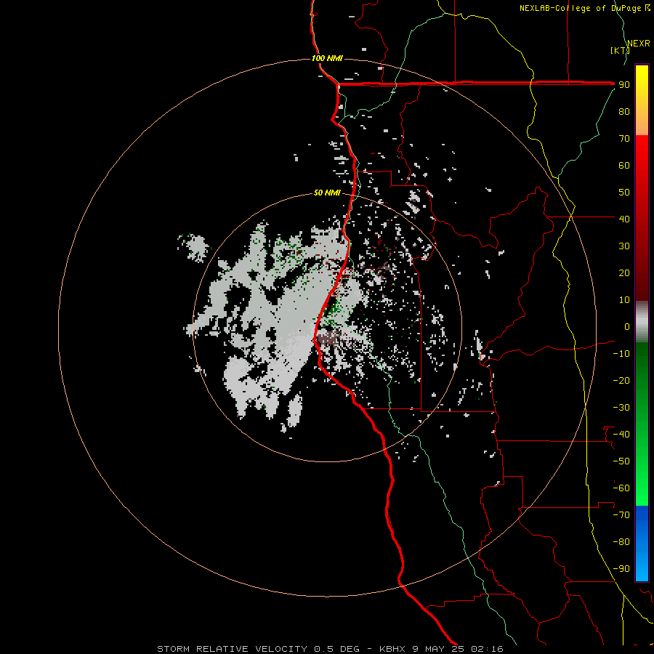
Task: Click the "KBHX" station ID in the caption
Action: 392,649
